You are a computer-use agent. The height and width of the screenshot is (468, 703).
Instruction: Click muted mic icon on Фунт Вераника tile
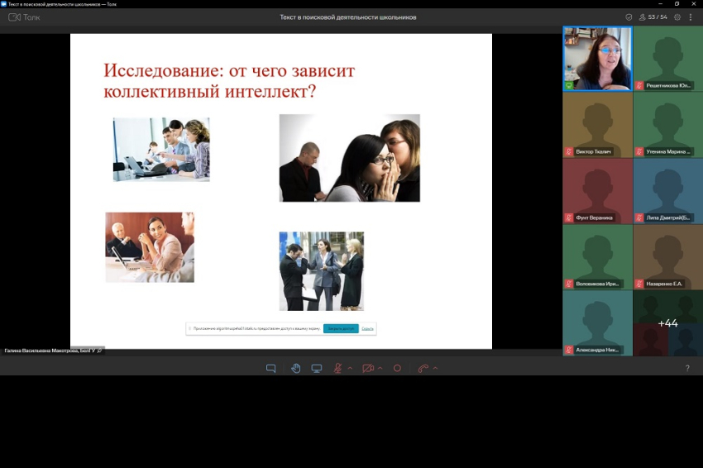[569, 217]
